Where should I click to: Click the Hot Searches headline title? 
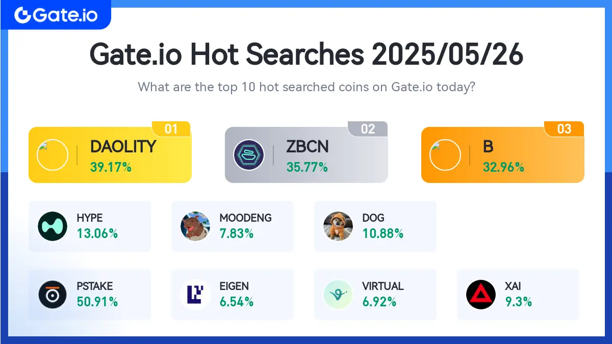pos(307,55)
